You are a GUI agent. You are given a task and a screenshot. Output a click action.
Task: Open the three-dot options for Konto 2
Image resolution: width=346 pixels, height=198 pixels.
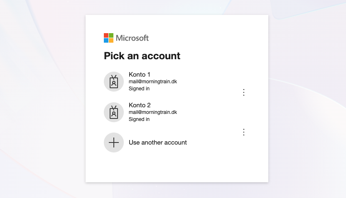click(x=244, y=132)
